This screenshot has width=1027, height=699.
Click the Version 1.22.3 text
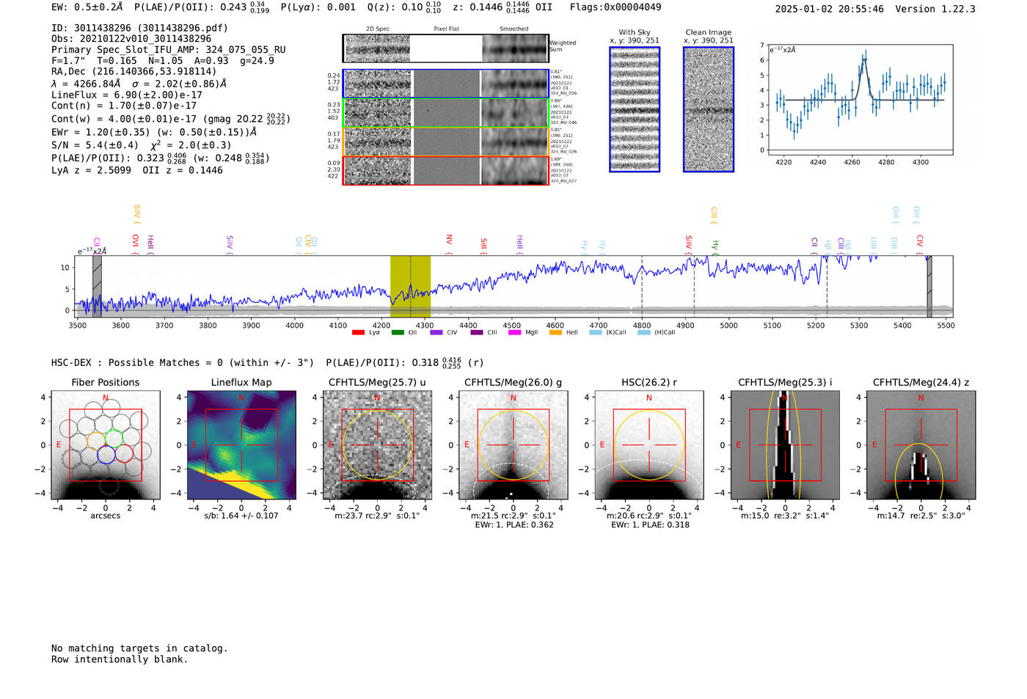click(936, 9)
